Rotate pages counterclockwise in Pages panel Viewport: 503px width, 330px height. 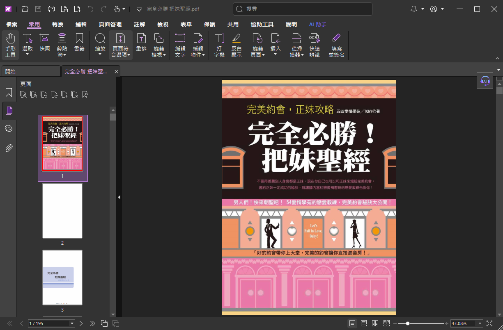click(x=44, y=95)
